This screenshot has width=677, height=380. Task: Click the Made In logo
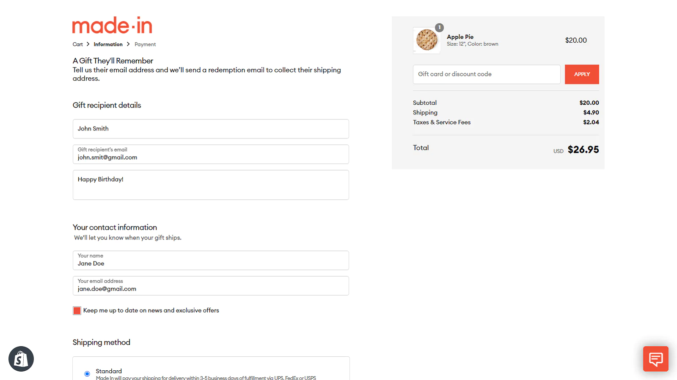[112, 26]
